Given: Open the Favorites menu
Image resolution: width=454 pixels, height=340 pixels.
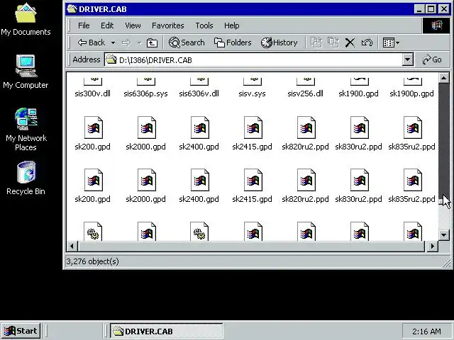Looking at the screenshot, I should coord(167,25).
